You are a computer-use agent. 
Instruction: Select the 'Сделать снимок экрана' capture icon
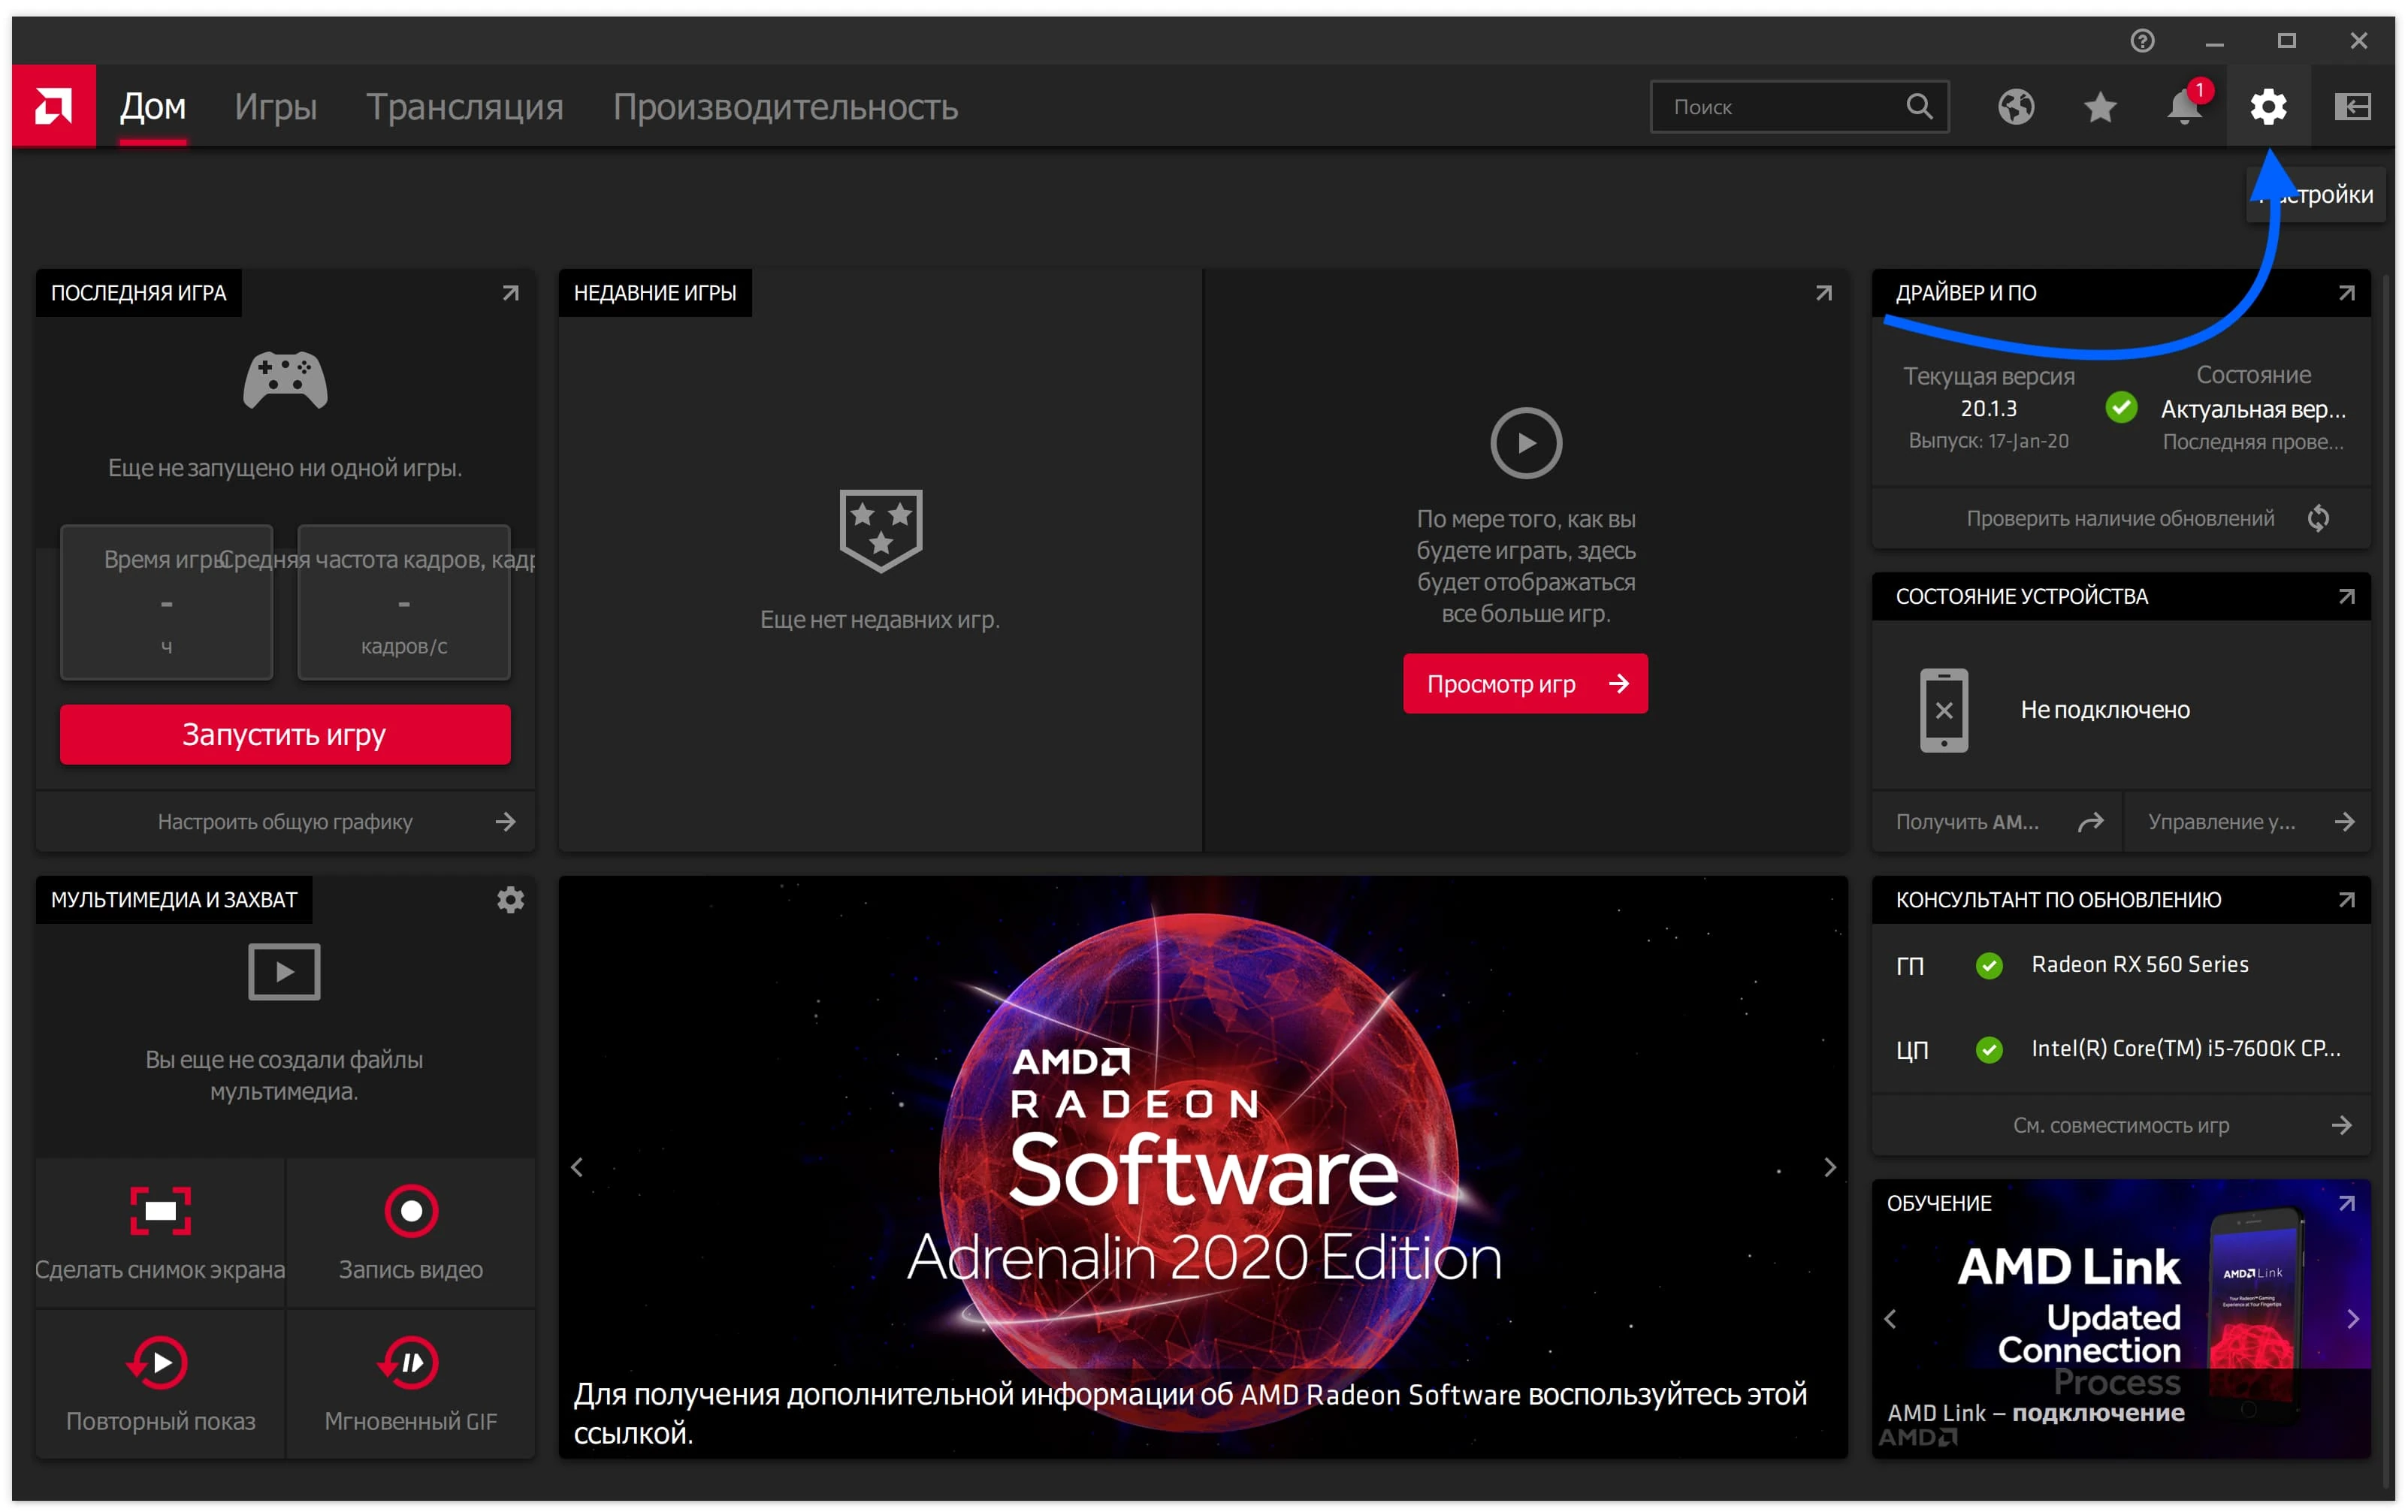pyautogui.click(x=160, y=1212)
